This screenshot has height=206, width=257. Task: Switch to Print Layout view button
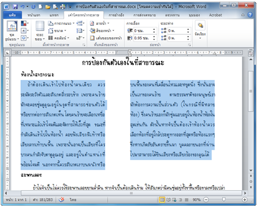tap(162, 200)
